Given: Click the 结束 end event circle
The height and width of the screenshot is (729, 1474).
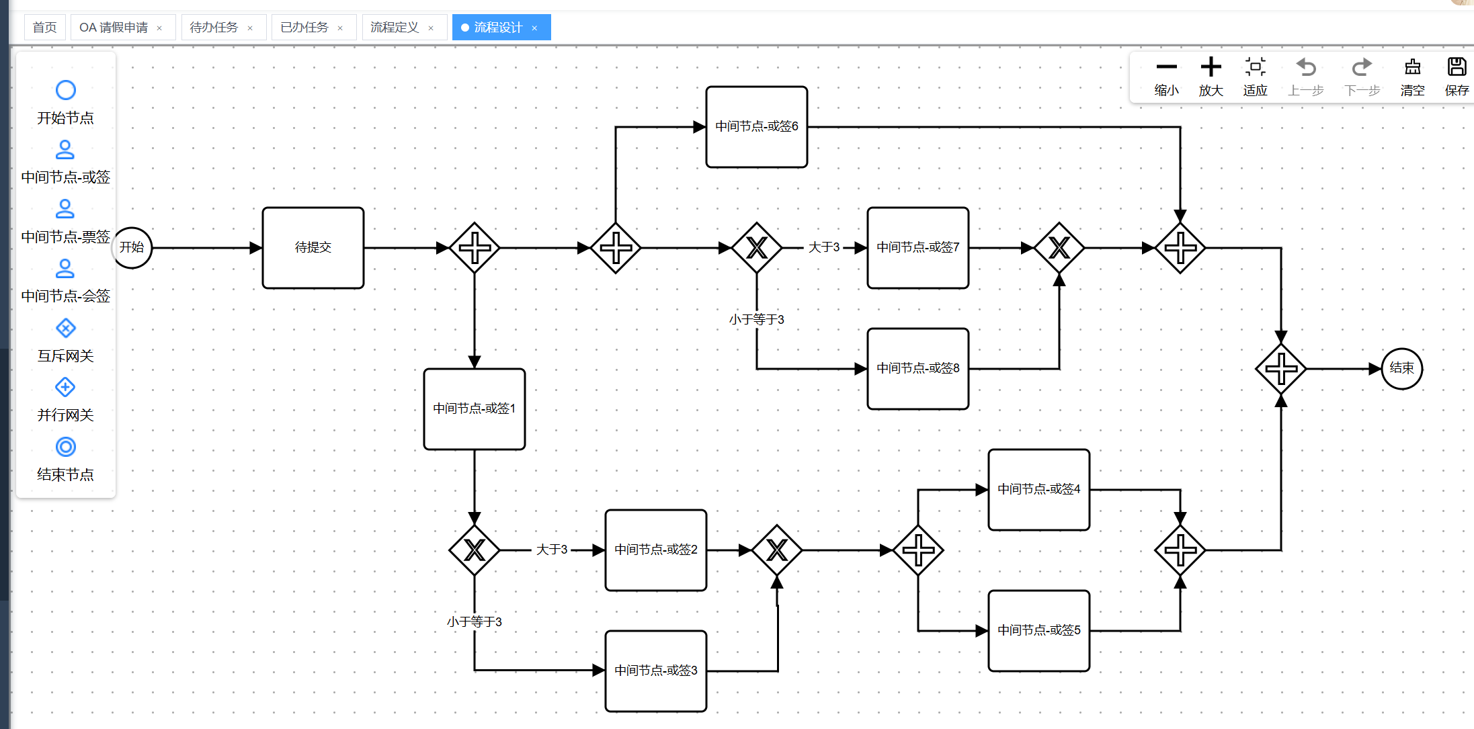Looking at the screenshot, I should point(1401,368).
